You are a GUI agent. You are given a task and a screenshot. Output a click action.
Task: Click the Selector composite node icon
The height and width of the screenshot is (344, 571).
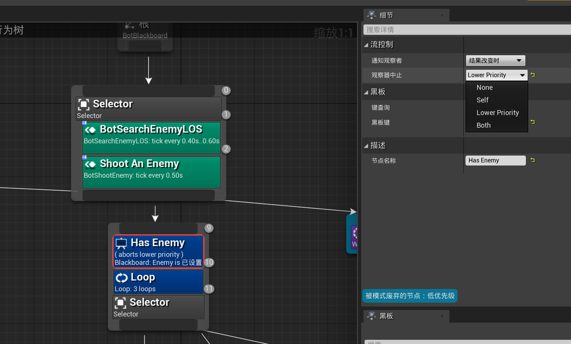(x=84, y=104)
